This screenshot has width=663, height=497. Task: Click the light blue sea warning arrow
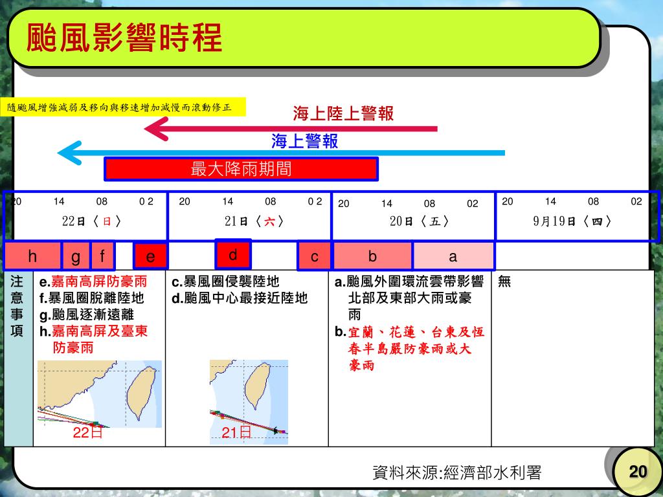point(281,153)
